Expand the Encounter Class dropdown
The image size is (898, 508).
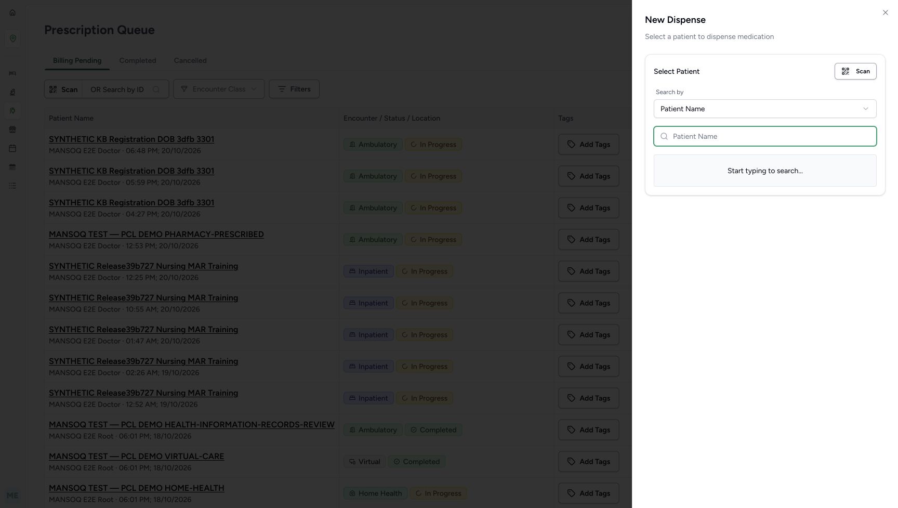(219, 89)
